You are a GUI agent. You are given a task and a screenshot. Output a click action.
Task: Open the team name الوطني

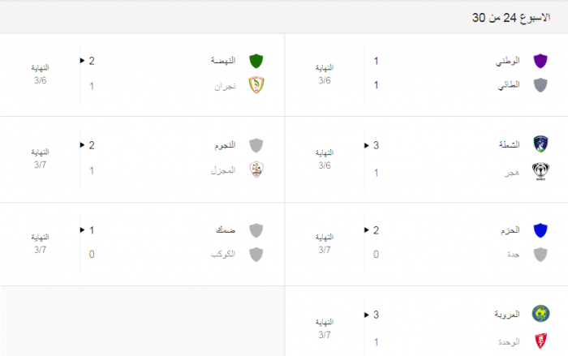click(507, 61)
